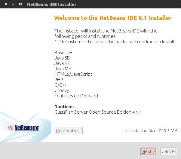This screenshot has height=159, width=181.
Task: Close the NetBeans IDE Installer window
Action: coord(6,5)
